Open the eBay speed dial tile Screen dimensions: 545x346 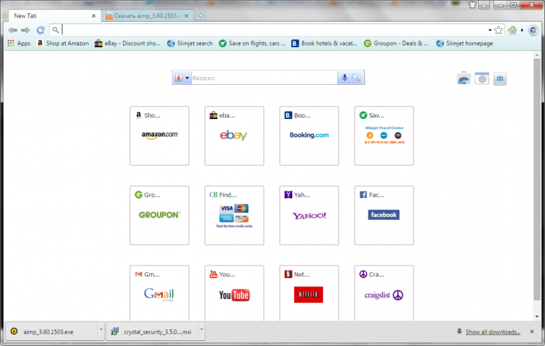coord(234,136)
